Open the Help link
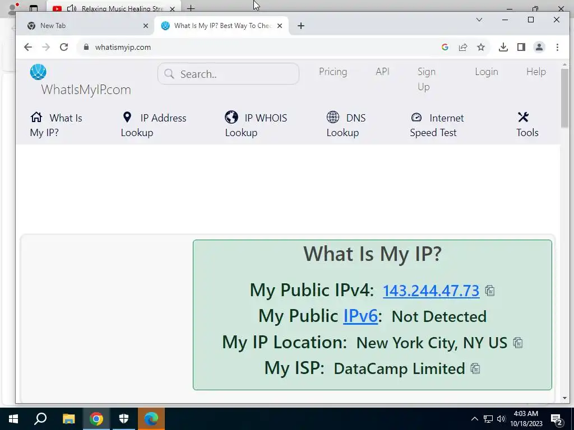Viewport: 574px width, 430px height. [536, 72]
